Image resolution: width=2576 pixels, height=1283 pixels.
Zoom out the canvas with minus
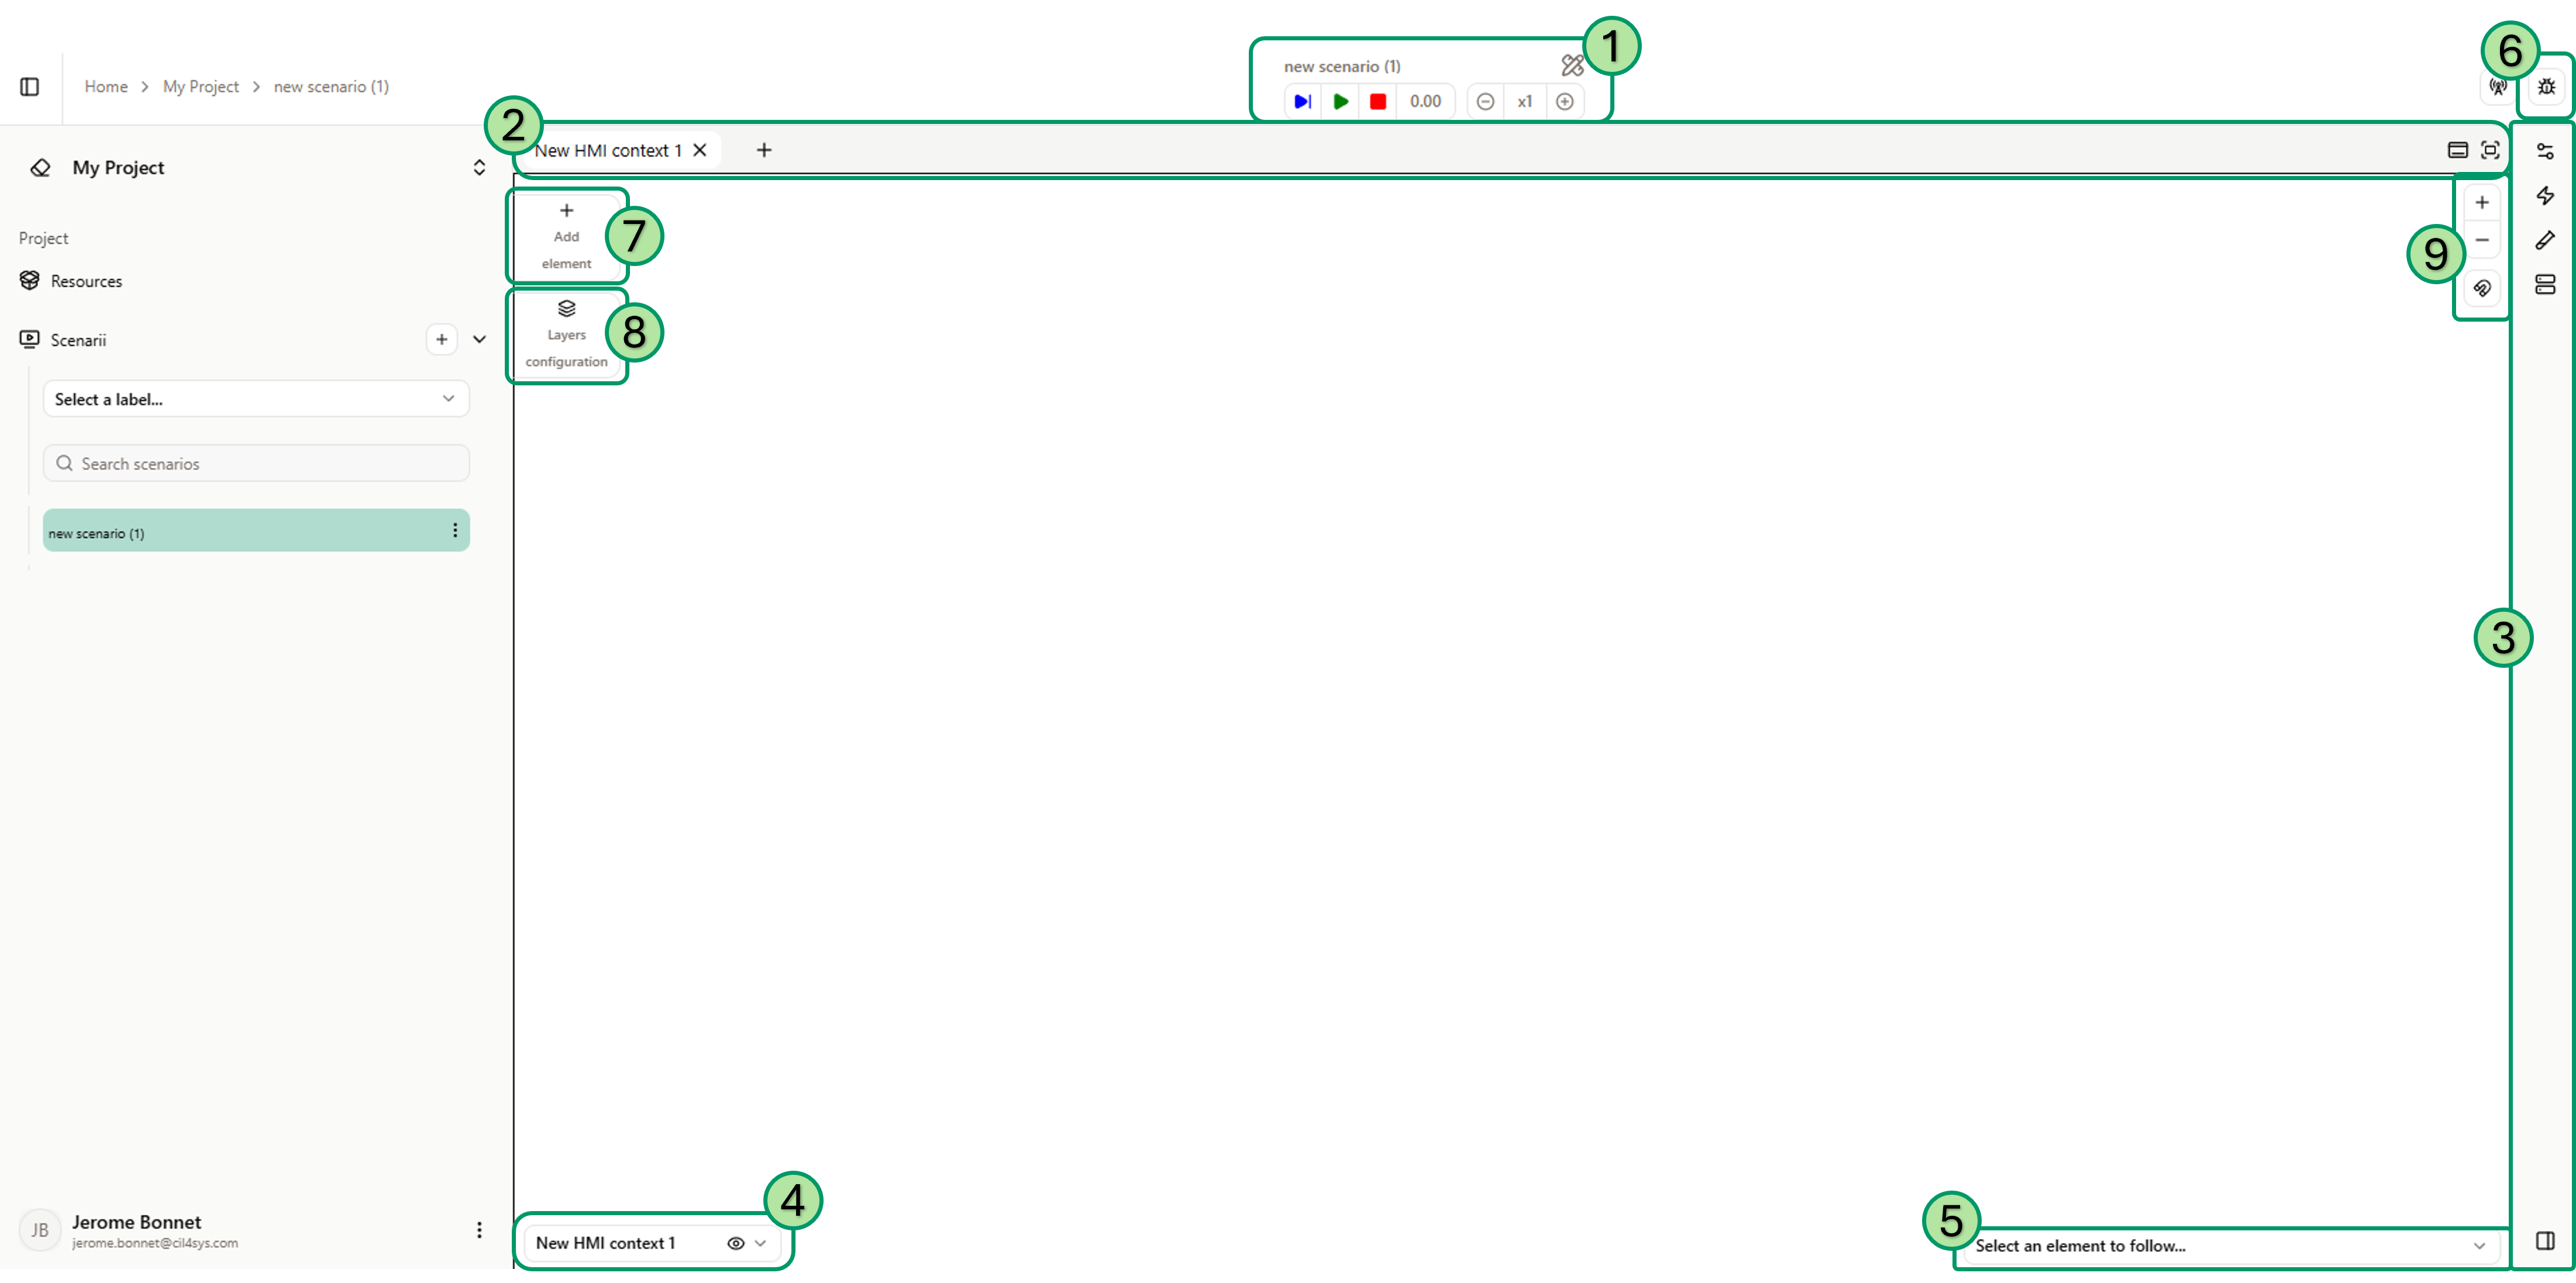[2482, 240]
